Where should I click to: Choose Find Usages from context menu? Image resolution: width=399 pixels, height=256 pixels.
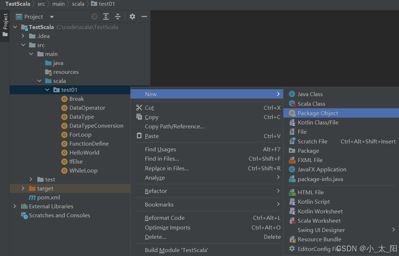[x=206, y=149]
